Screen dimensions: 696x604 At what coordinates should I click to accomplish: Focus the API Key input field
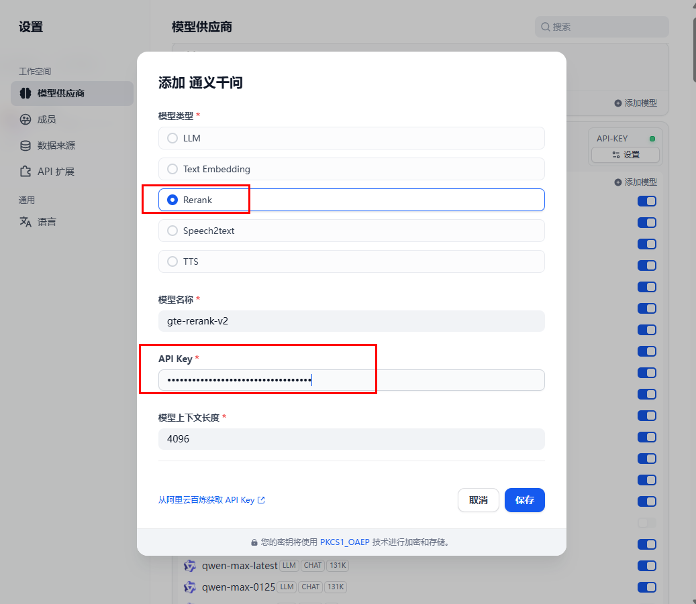click(351, 380)
